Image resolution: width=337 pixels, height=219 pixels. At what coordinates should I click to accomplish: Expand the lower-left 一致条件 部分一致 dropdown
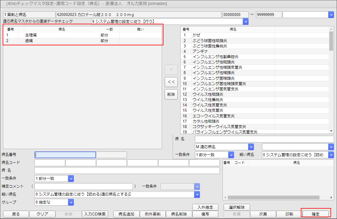[71, 179]
